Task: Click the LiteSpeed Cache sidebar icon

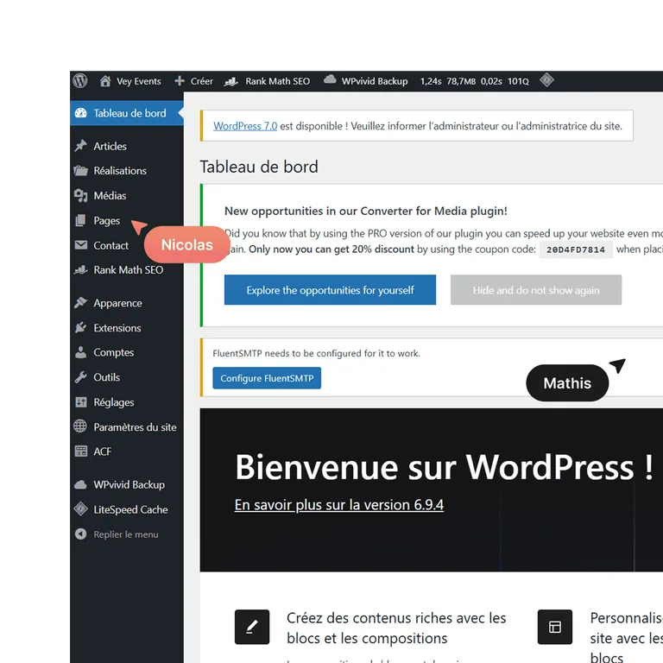Action: [81, 509]
